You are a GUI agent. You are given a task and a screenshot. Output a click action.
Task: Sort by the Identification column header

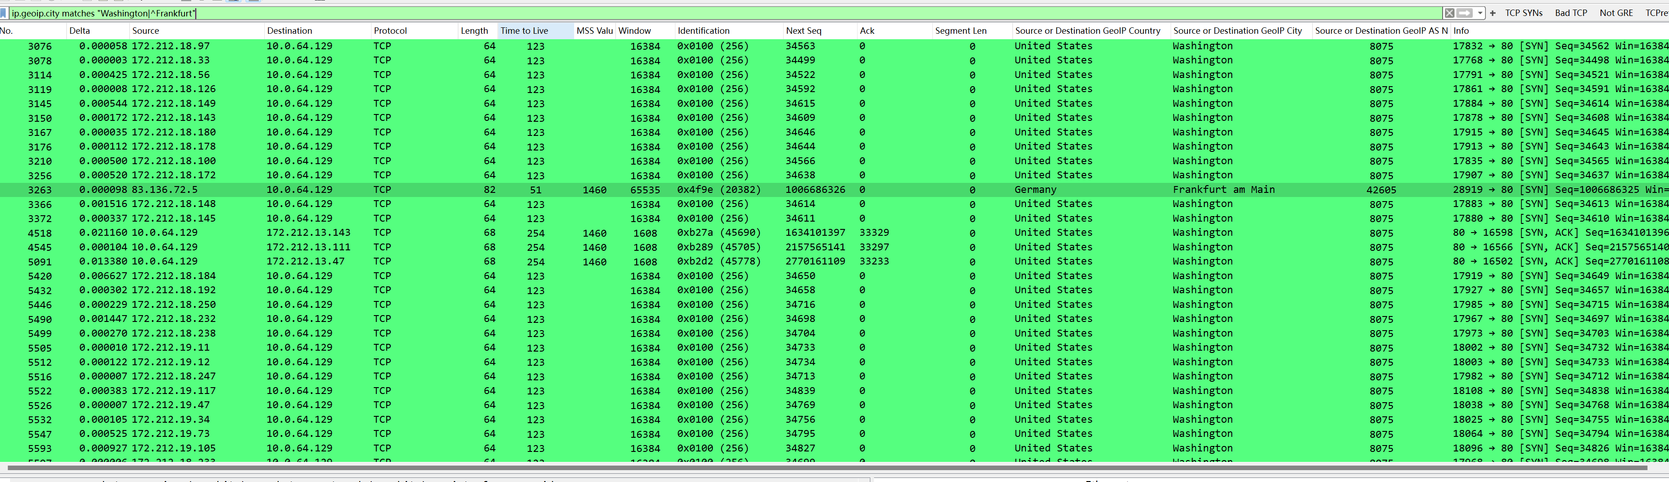[x=729, y=31]
